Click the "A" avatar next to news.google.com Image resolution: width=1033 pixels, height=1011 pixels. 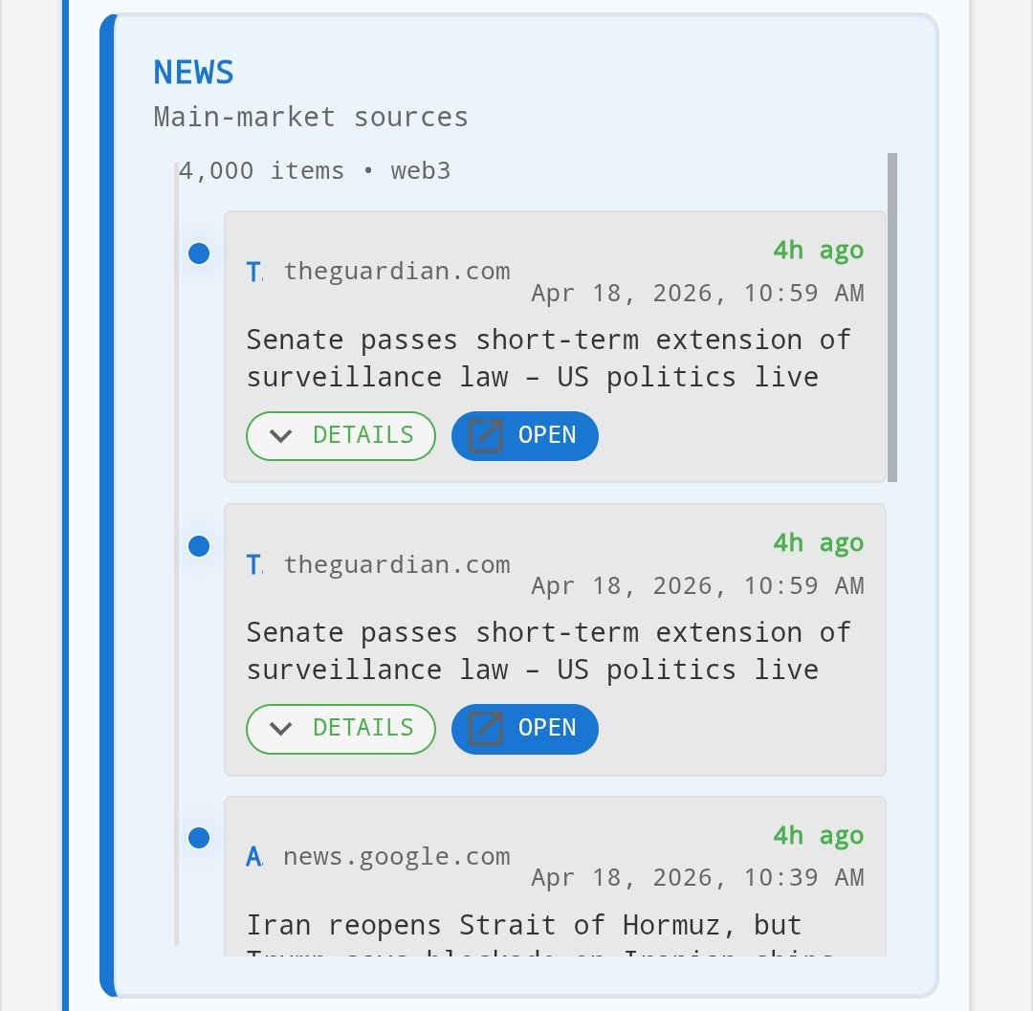[x=254, y=857]
